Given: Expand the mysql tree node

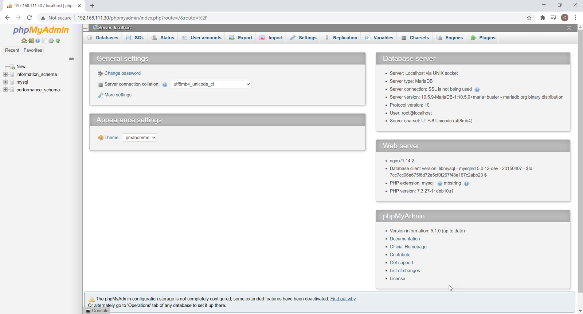Looking at the screenshot, I should [5, 82].
